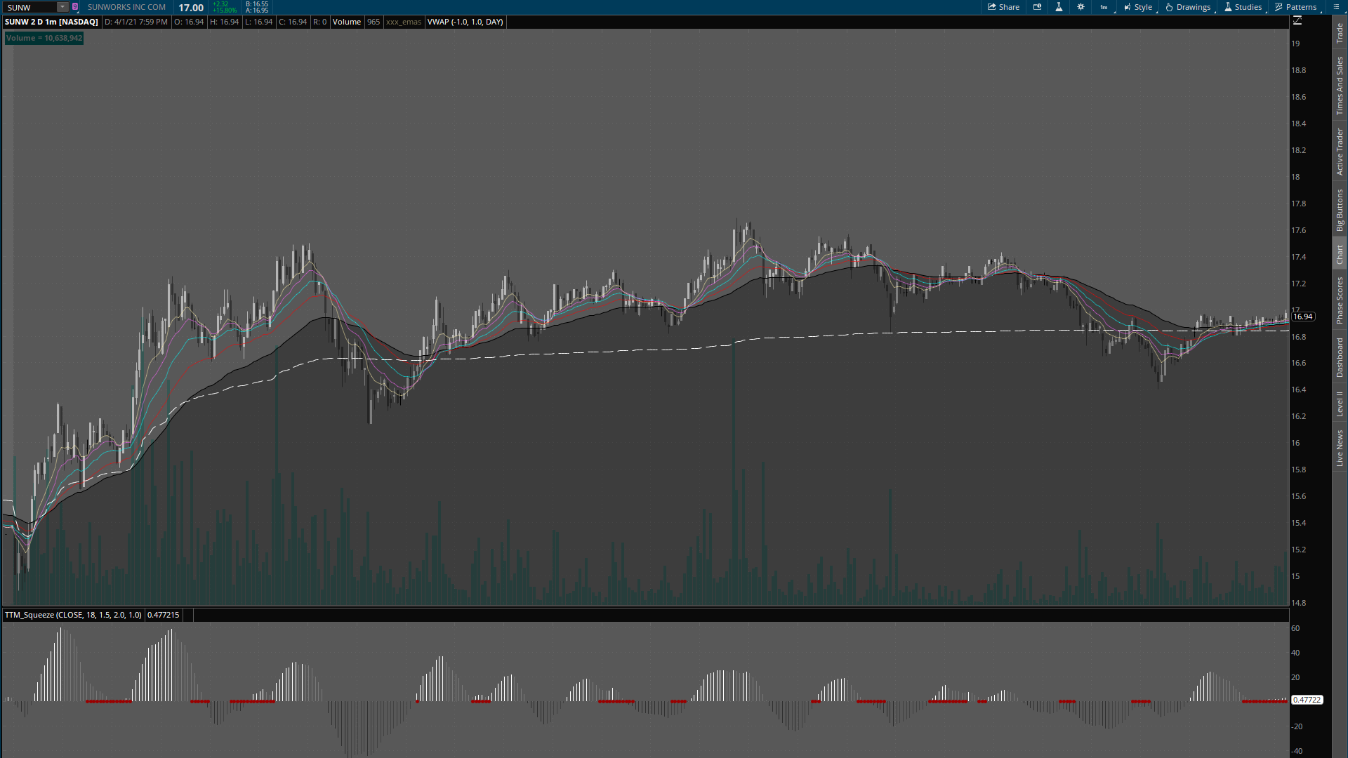The image size is (1348, 758).
Task: Open chart settings gear icon
Action: pos(1081,7)
